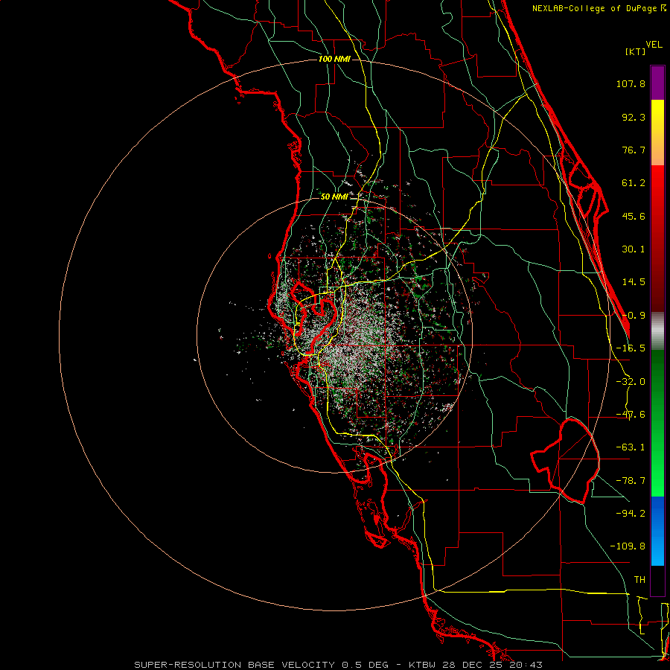Click the red band of the velocity scale
The width and height of the screenshot is (670, 670).
point(657,238)
